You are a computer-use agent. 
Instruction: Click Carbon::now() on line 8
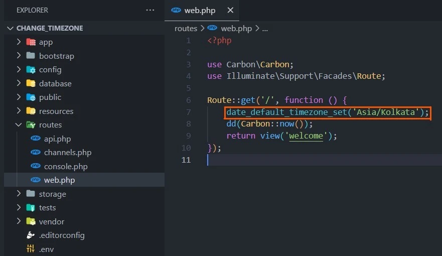click(x=272, y=124)
